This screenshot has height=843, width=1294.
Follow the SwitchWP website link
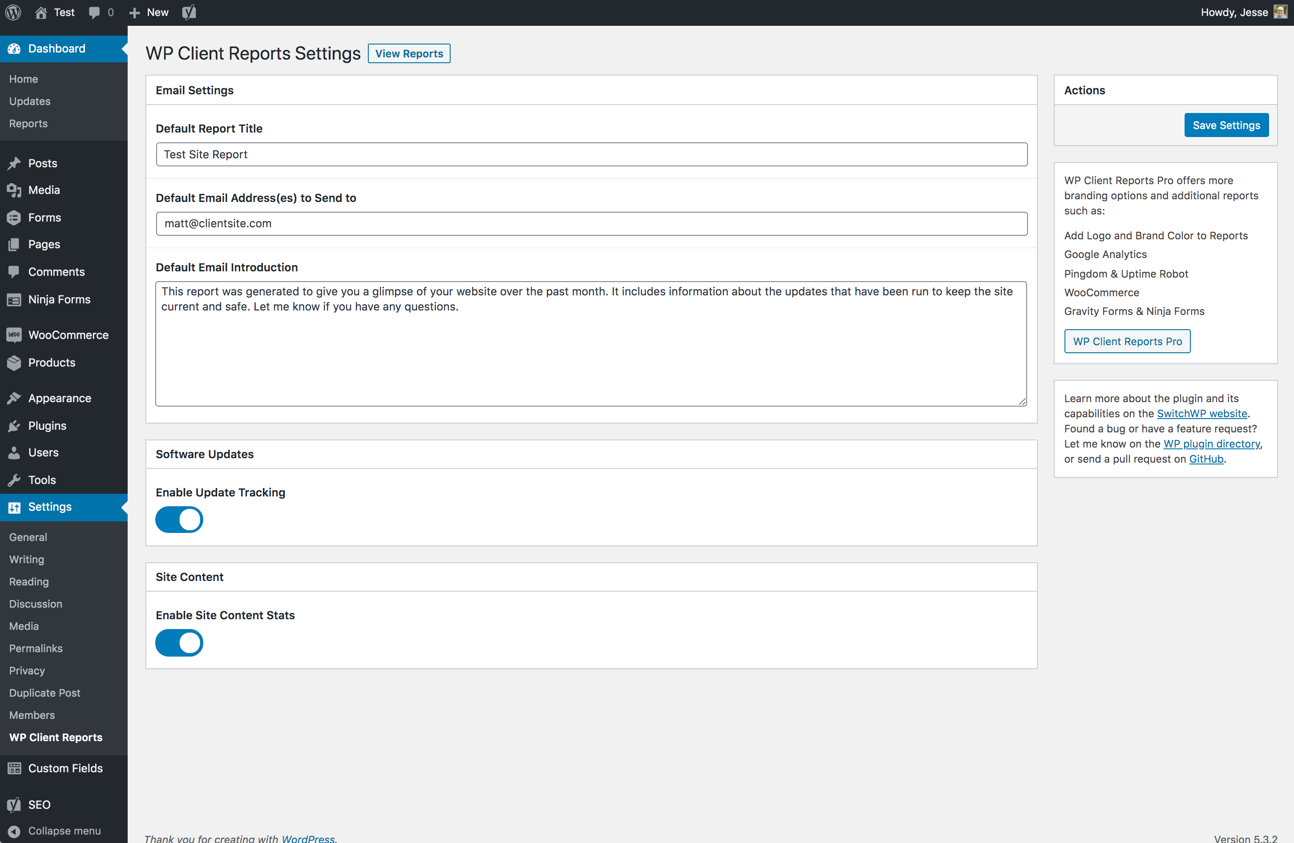[x=1202, y=413]
